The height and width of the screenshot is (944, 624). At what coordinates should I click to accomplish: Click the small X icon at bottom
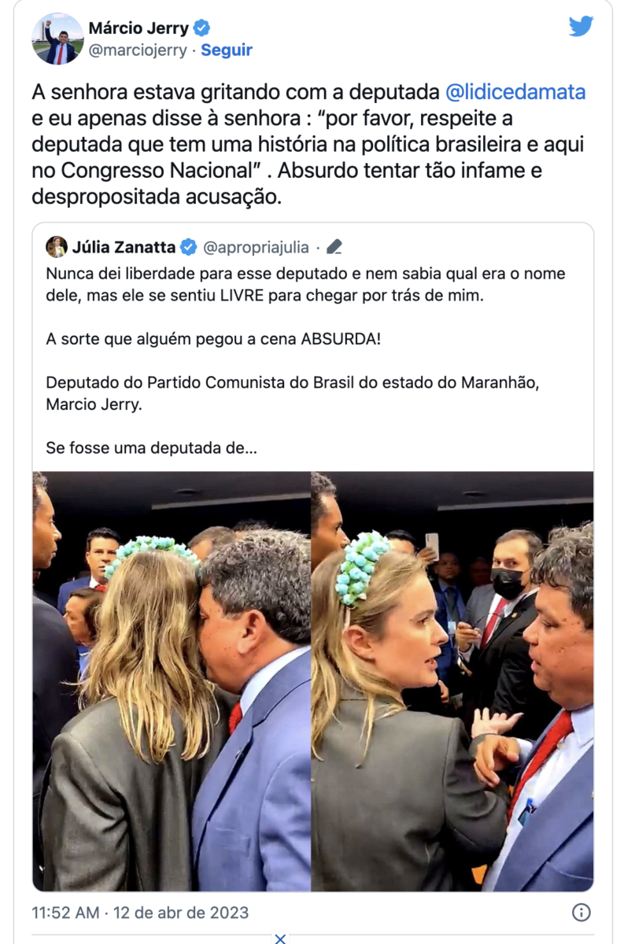pyautogui.click(x=280, y=938)
